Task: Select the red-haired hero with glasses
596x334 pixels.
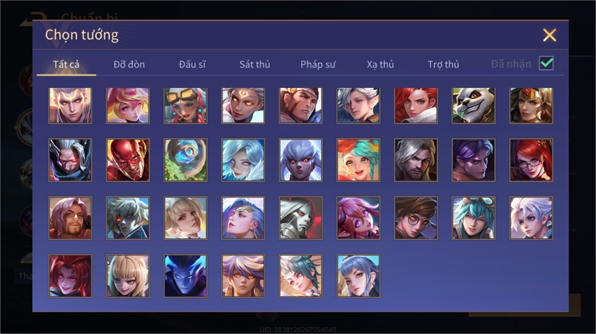Action: [531, 160]
